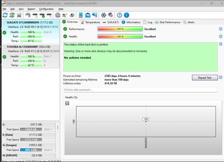Screen dimensions: 224x162
Task: Select the SEAGATE ST1200MM0099 disk entry
Action: click(31, 32)
